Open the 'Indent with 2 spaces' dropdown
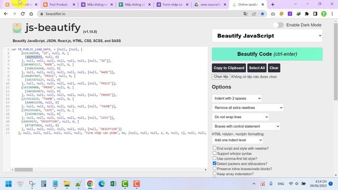Screen dimensions: 338x190 tap(237, 99)
